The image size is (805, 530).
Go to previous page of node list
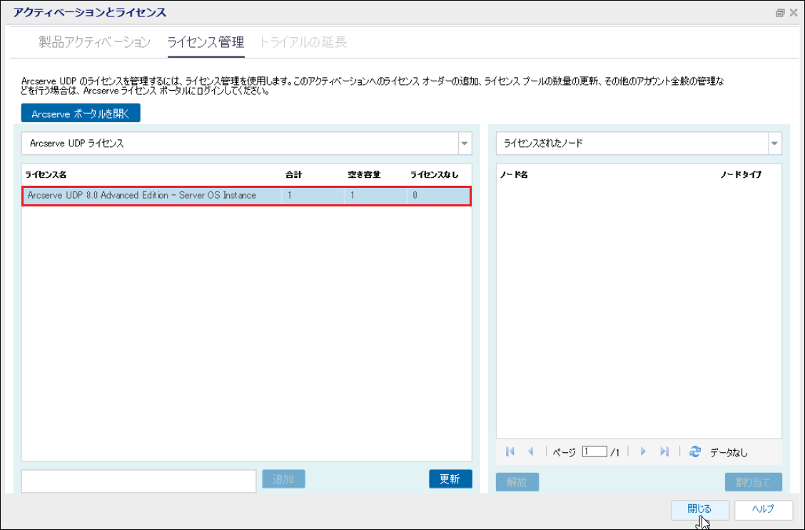click(531, 451)
